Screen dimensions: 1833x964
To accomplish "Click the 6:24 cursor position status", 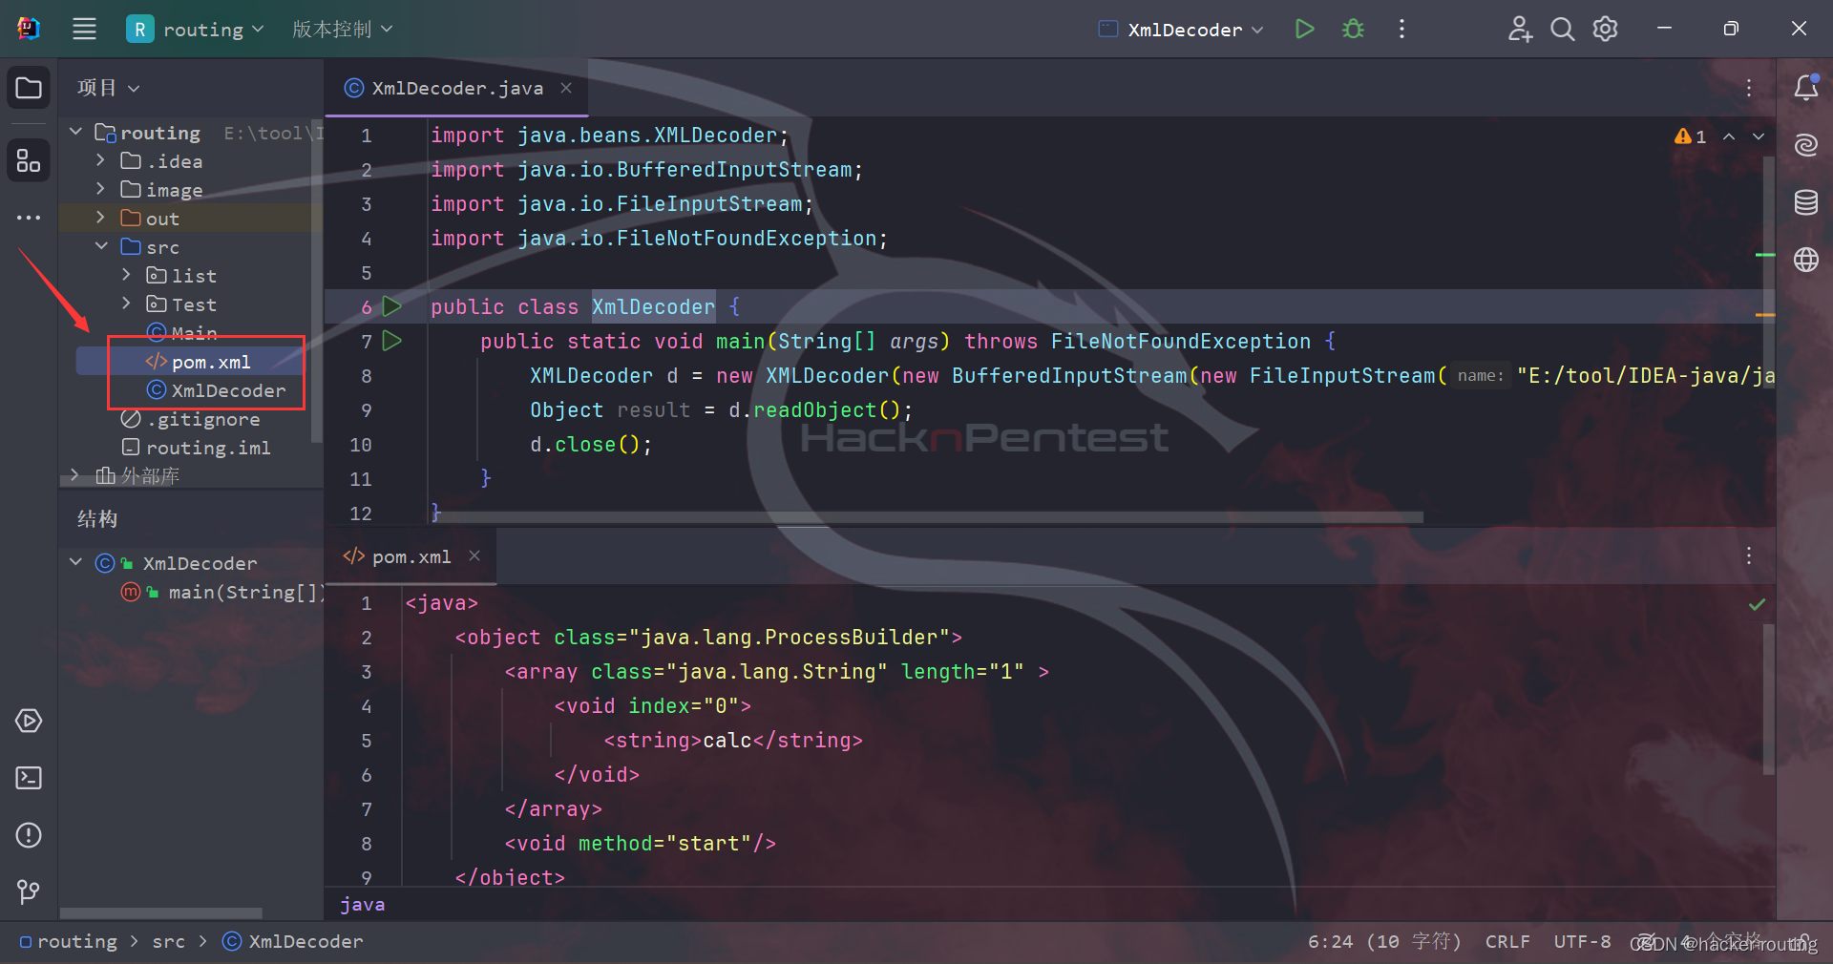I will (x=1383, y=941).
